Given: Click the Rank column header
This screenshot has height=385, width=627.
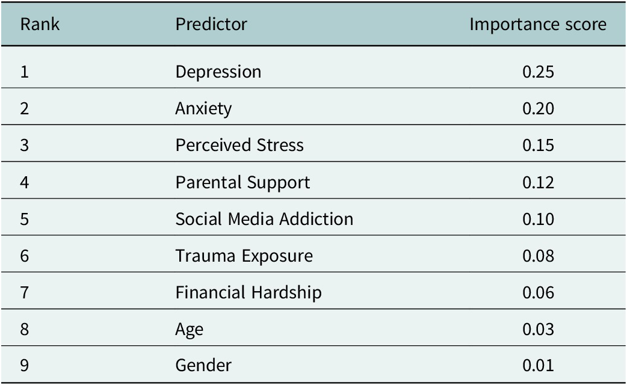Looking at the screenshot, I should 40,25.
